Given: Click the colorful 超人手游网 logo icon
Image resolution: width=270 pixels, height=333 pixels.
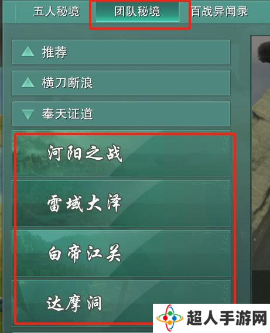Looking at the screenshot, I should pos(170,318).
